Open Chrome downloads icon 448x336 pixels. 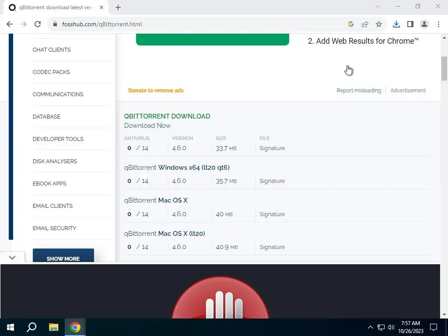coord(396,24)
